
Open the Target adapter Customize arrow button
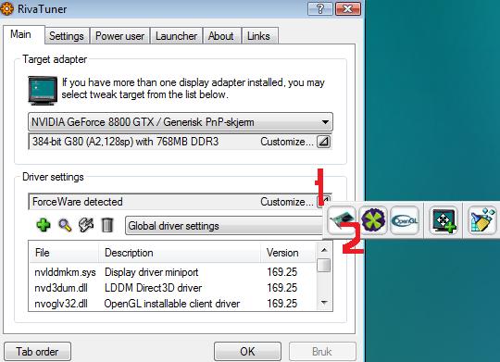(324, 142)
